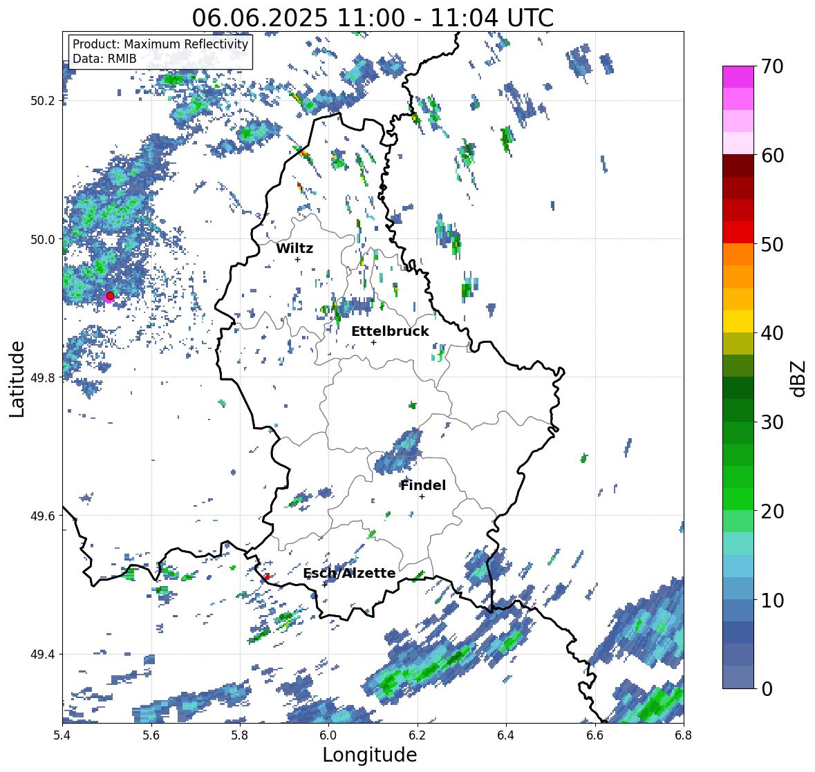Click the bright green swatch just above 20
Image resolution: width=815 pixels, height=772 pixels.
point(738,499)
